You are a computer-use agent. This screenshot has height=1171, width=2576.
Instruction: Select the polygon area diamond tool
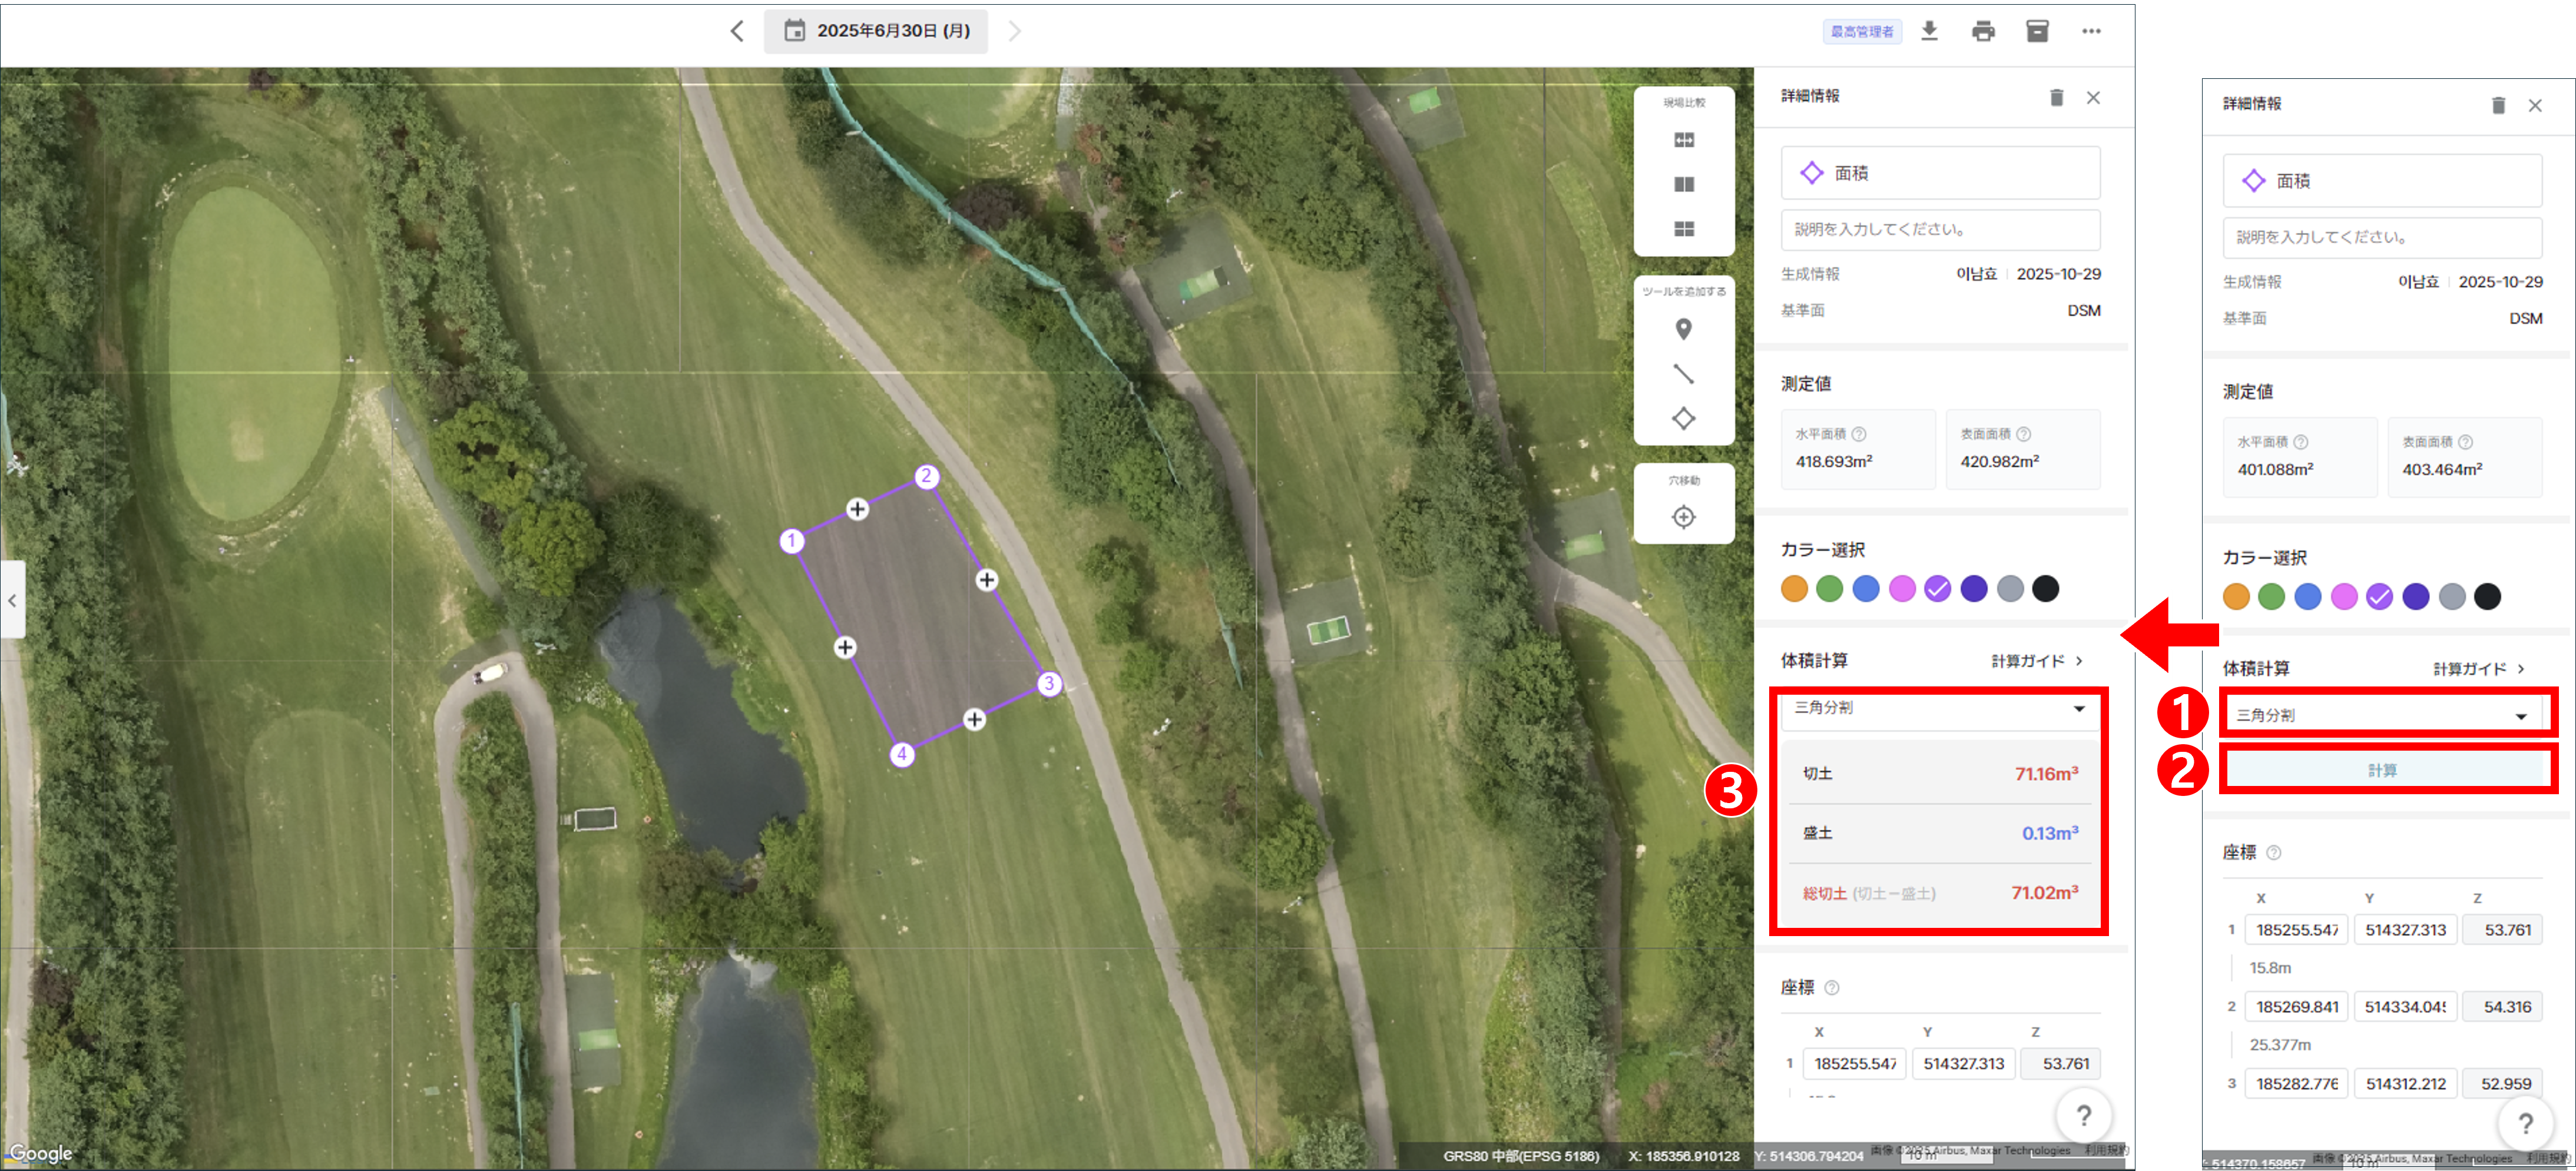point(1683,418)
